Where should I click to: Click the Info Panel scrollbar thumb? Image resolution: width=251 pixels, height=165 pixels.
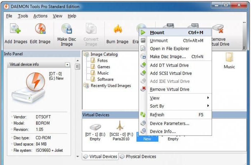click(x=77, y=66)
